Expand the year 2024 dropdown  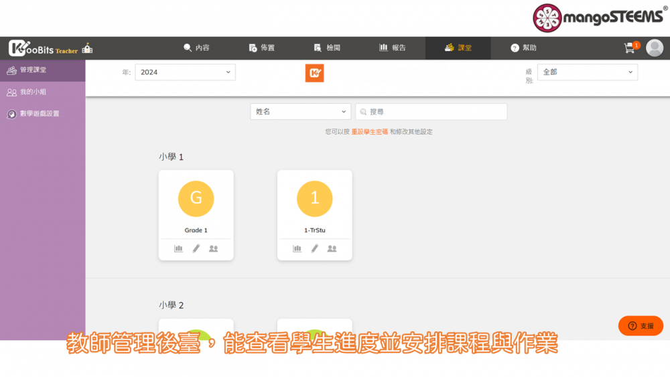point(185,72)
